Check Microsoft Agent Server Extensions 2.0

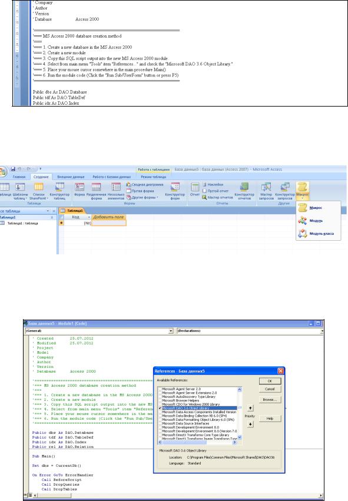160,393
